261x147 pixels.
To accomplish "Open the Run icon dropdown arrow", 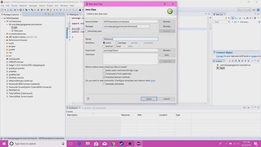I will click(x=24, y=10).
